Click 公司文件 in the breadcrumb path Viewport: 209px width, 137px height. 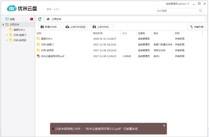(x=56, y=19)
